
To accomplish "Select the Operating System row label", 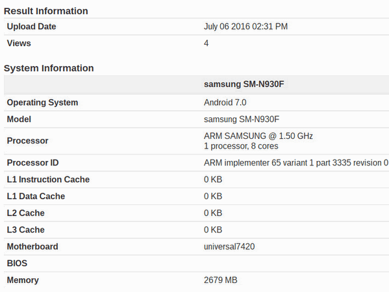I will click(x=42, y=103).
